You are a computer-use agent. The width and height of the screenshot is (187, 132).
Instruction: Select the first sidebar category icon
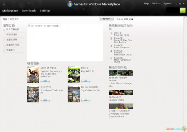point(4,30)
